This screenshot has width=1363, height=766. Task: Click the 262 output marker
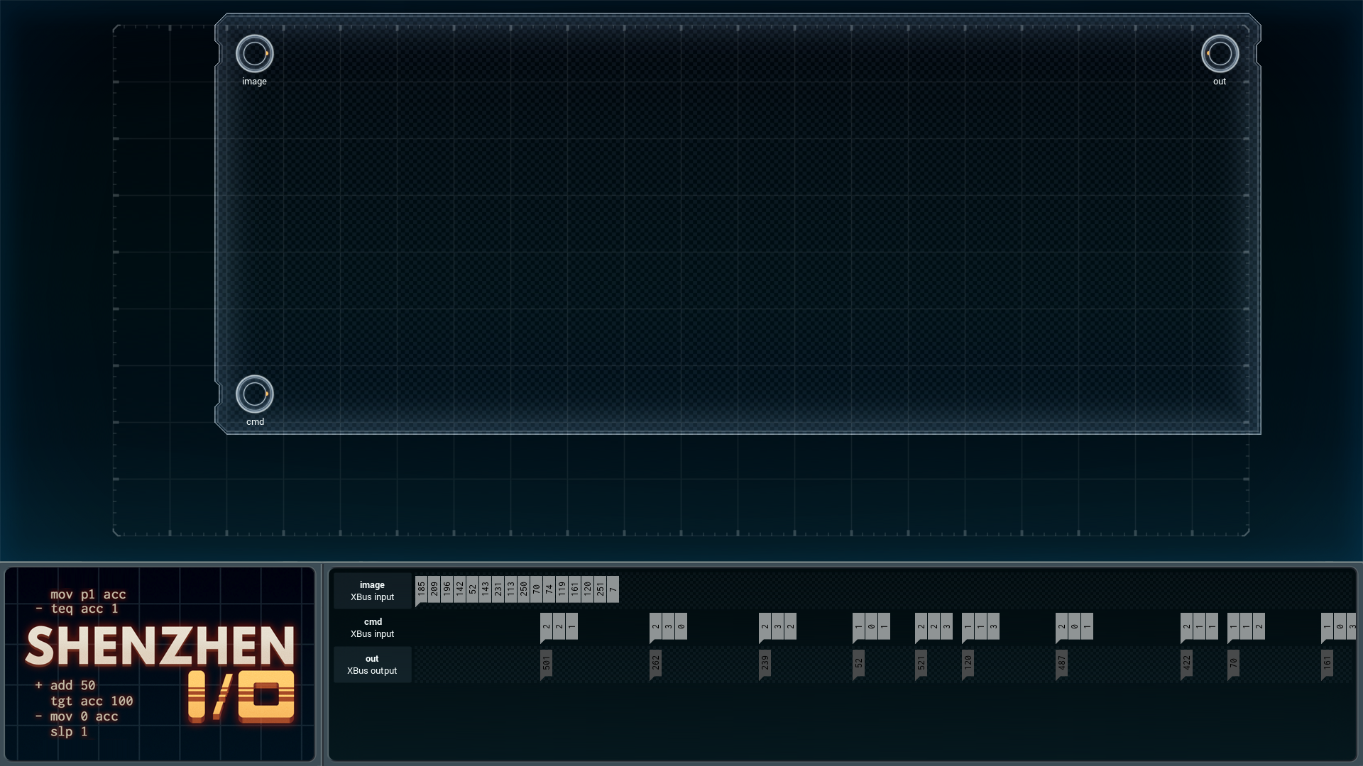[x=655, y=664]
